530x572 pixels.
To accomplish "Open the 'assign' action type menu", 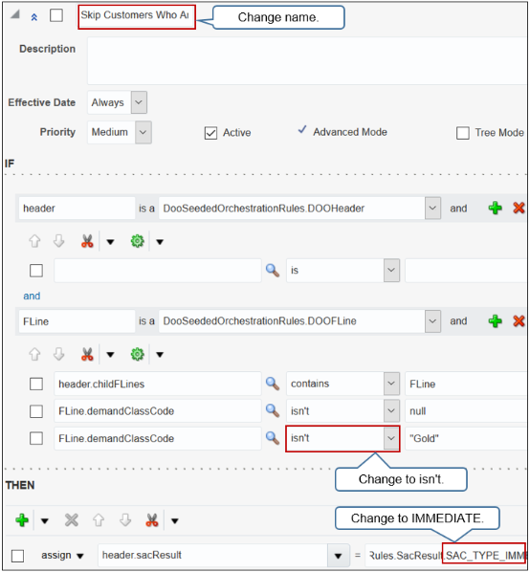I will pos(63,556).
